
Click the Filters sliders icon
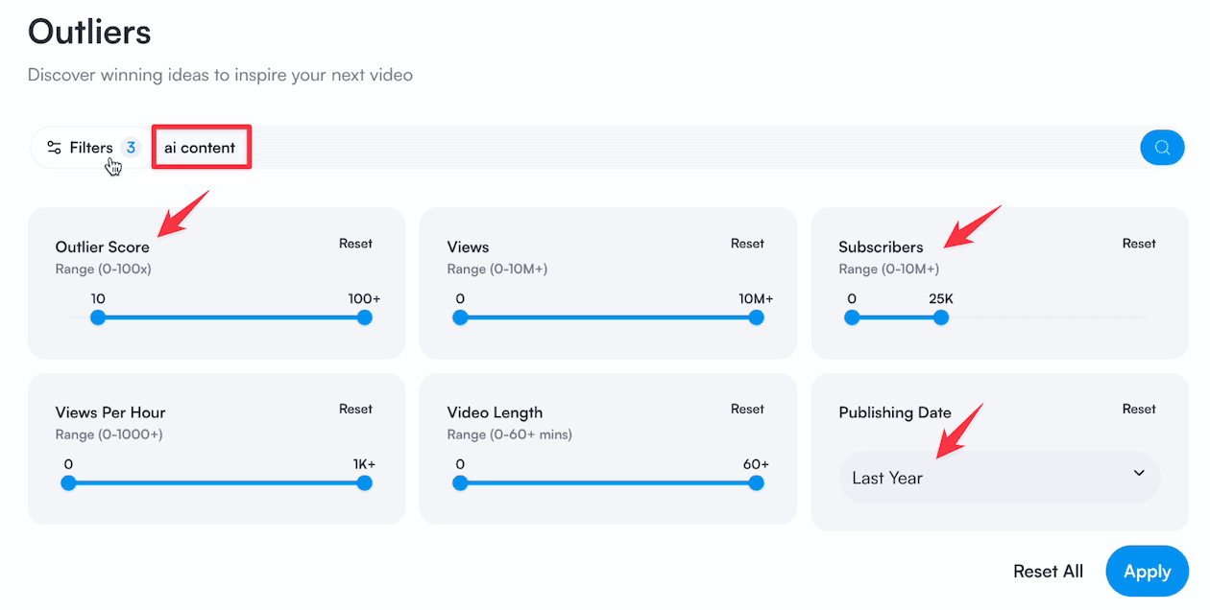pos(55,148)
